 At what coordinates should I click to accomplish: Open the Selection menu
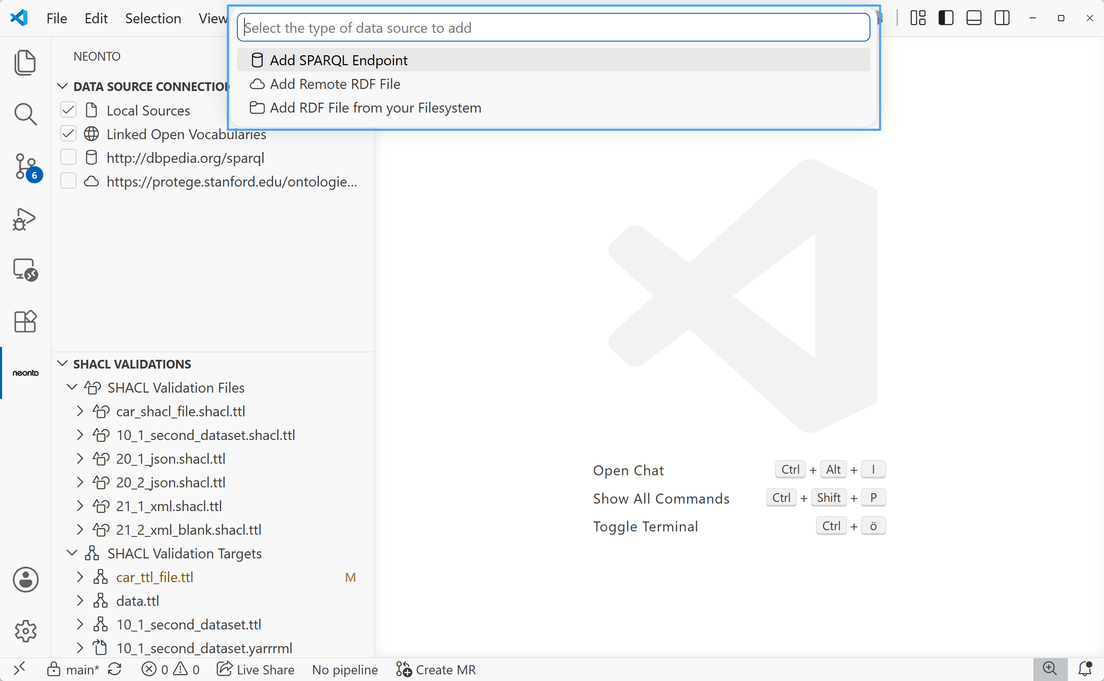click(x=153, y=18)
